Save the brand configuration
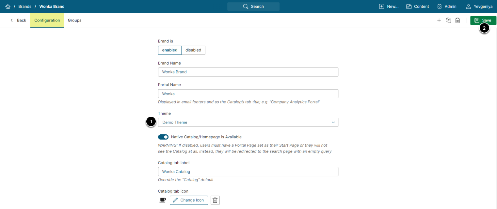 [483, 20]
